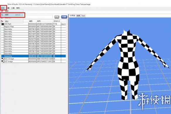This screenshot has height=114, width=171.
Task: Switch to the data tab beside Text
Action: point(78,16)
